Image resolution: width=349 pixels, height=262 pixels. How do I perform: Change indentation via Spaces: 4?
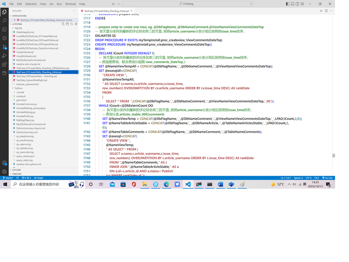[x=298, y=178]
